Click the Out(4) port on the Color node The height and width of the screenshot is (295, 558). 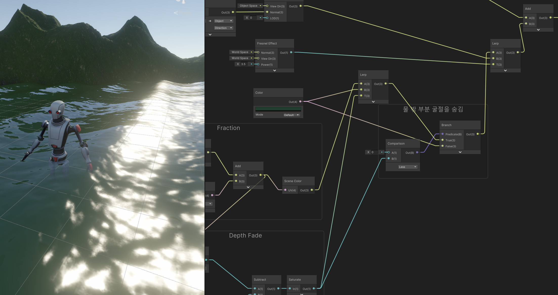(x=300, y=102)
